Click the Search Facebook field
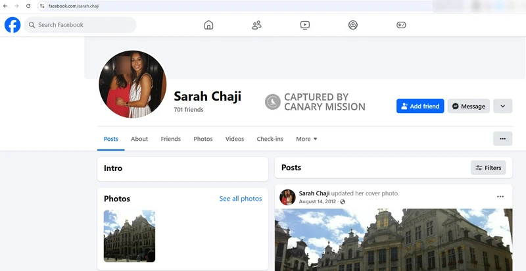This screenshot has width=526, height=271. [x=80, y=25]
